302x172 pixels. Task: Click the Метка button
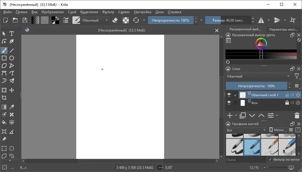pyautogui.click(x=277, y=130)
